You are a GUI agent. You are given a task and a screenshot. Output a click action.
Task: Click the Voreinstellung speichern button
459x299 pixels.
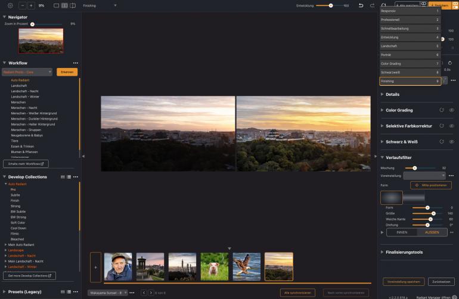pyautogui.click(x=404, y=282)
